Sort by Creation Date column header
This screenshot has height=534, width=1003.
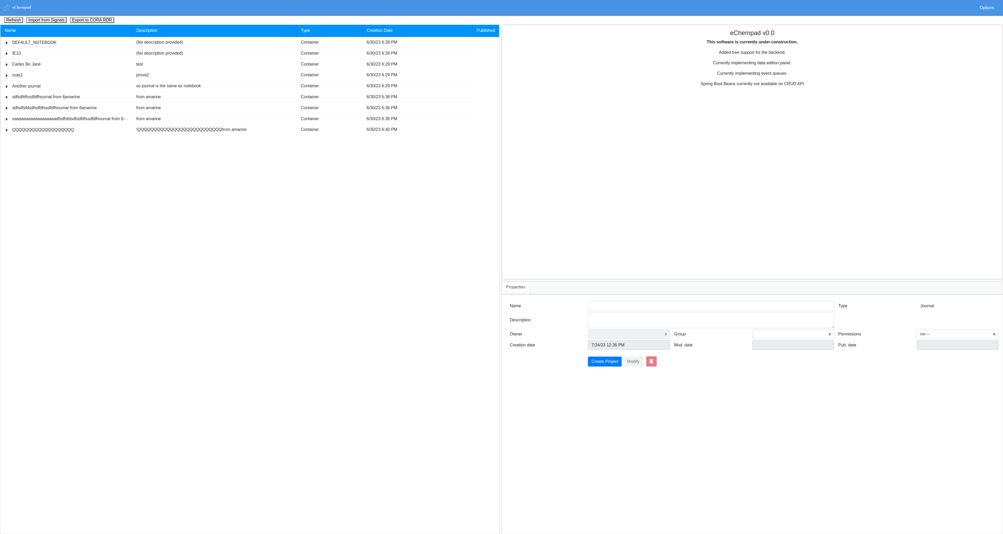(379, 30)
